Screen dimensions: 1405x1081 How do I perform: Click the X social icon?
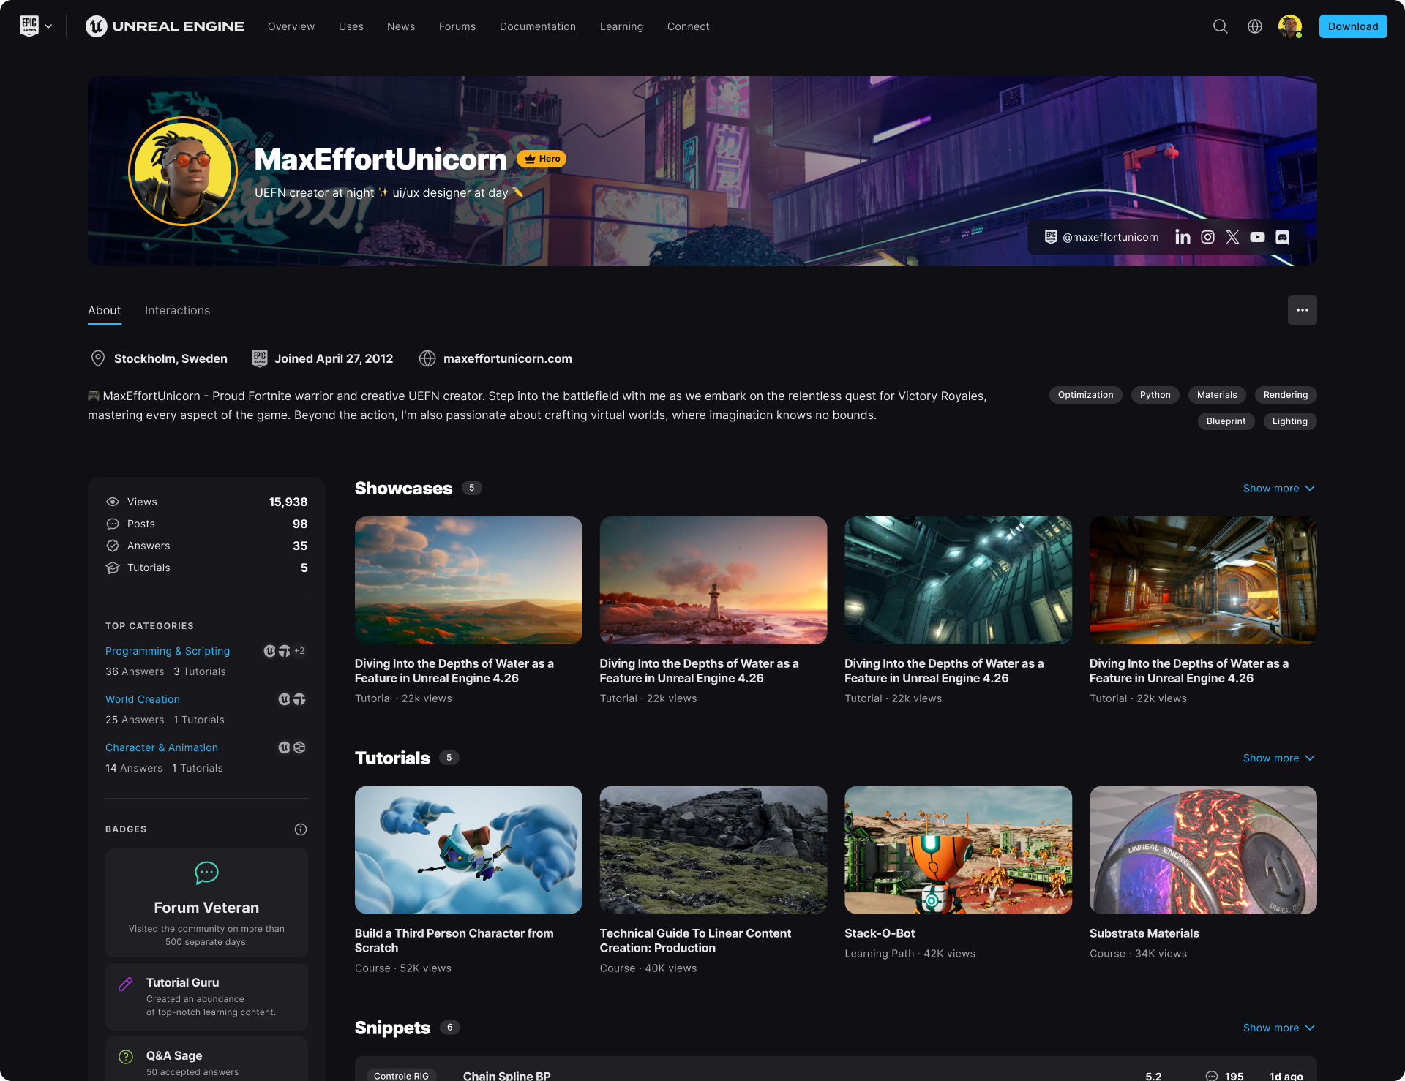[1232, 237]
